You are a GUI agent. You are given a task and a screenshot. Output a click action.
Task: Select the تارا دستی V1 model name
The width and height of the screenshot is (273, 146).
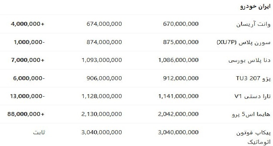(253, 96)
